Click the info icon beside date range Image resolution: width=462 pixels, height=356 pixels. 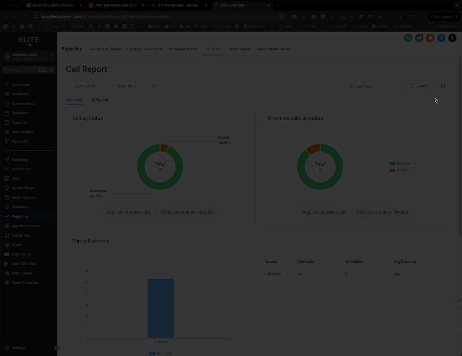pos(154,86)
